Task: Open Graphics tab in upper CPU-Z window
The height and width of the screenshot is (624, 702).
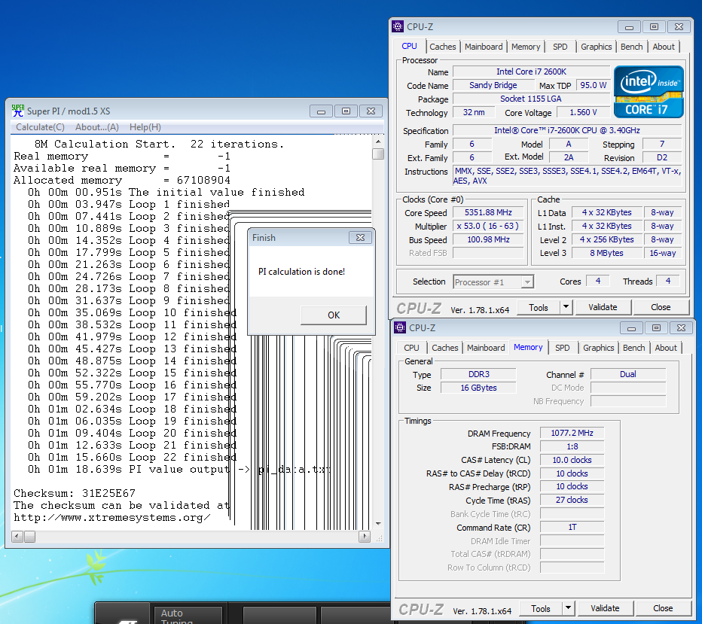Action: tap(596, 47)
